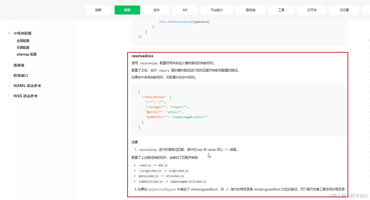Select the 云托管 tab
370x200 pixels.
pyautogui.click(x=344, y=10)
